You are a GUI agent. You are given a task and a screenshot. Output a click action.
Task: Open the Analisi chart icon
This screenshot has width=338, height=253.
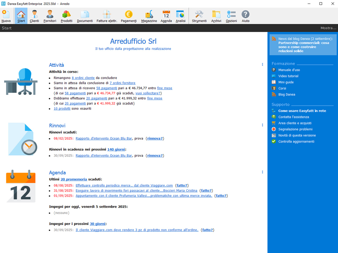(180, 16)
